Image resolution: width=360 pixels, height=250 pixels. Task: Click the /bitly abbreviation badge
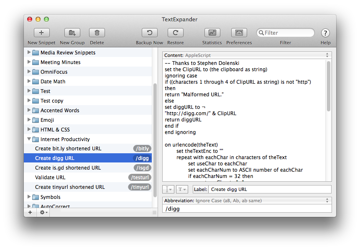[x=142, y=149]
